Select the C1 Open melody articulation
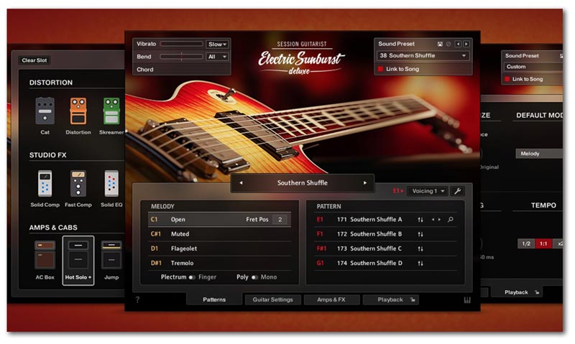Viewport: 575px width, 344px height. (219, 220)
